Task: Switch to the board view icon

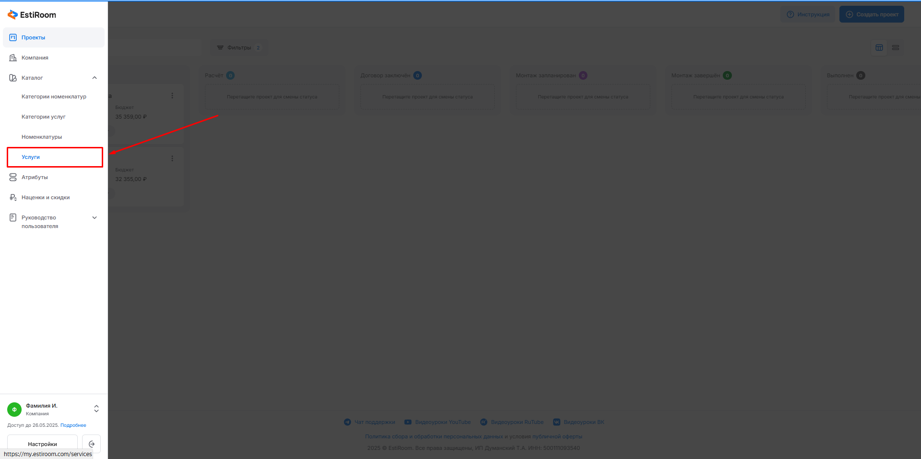Action: point(879,48)
